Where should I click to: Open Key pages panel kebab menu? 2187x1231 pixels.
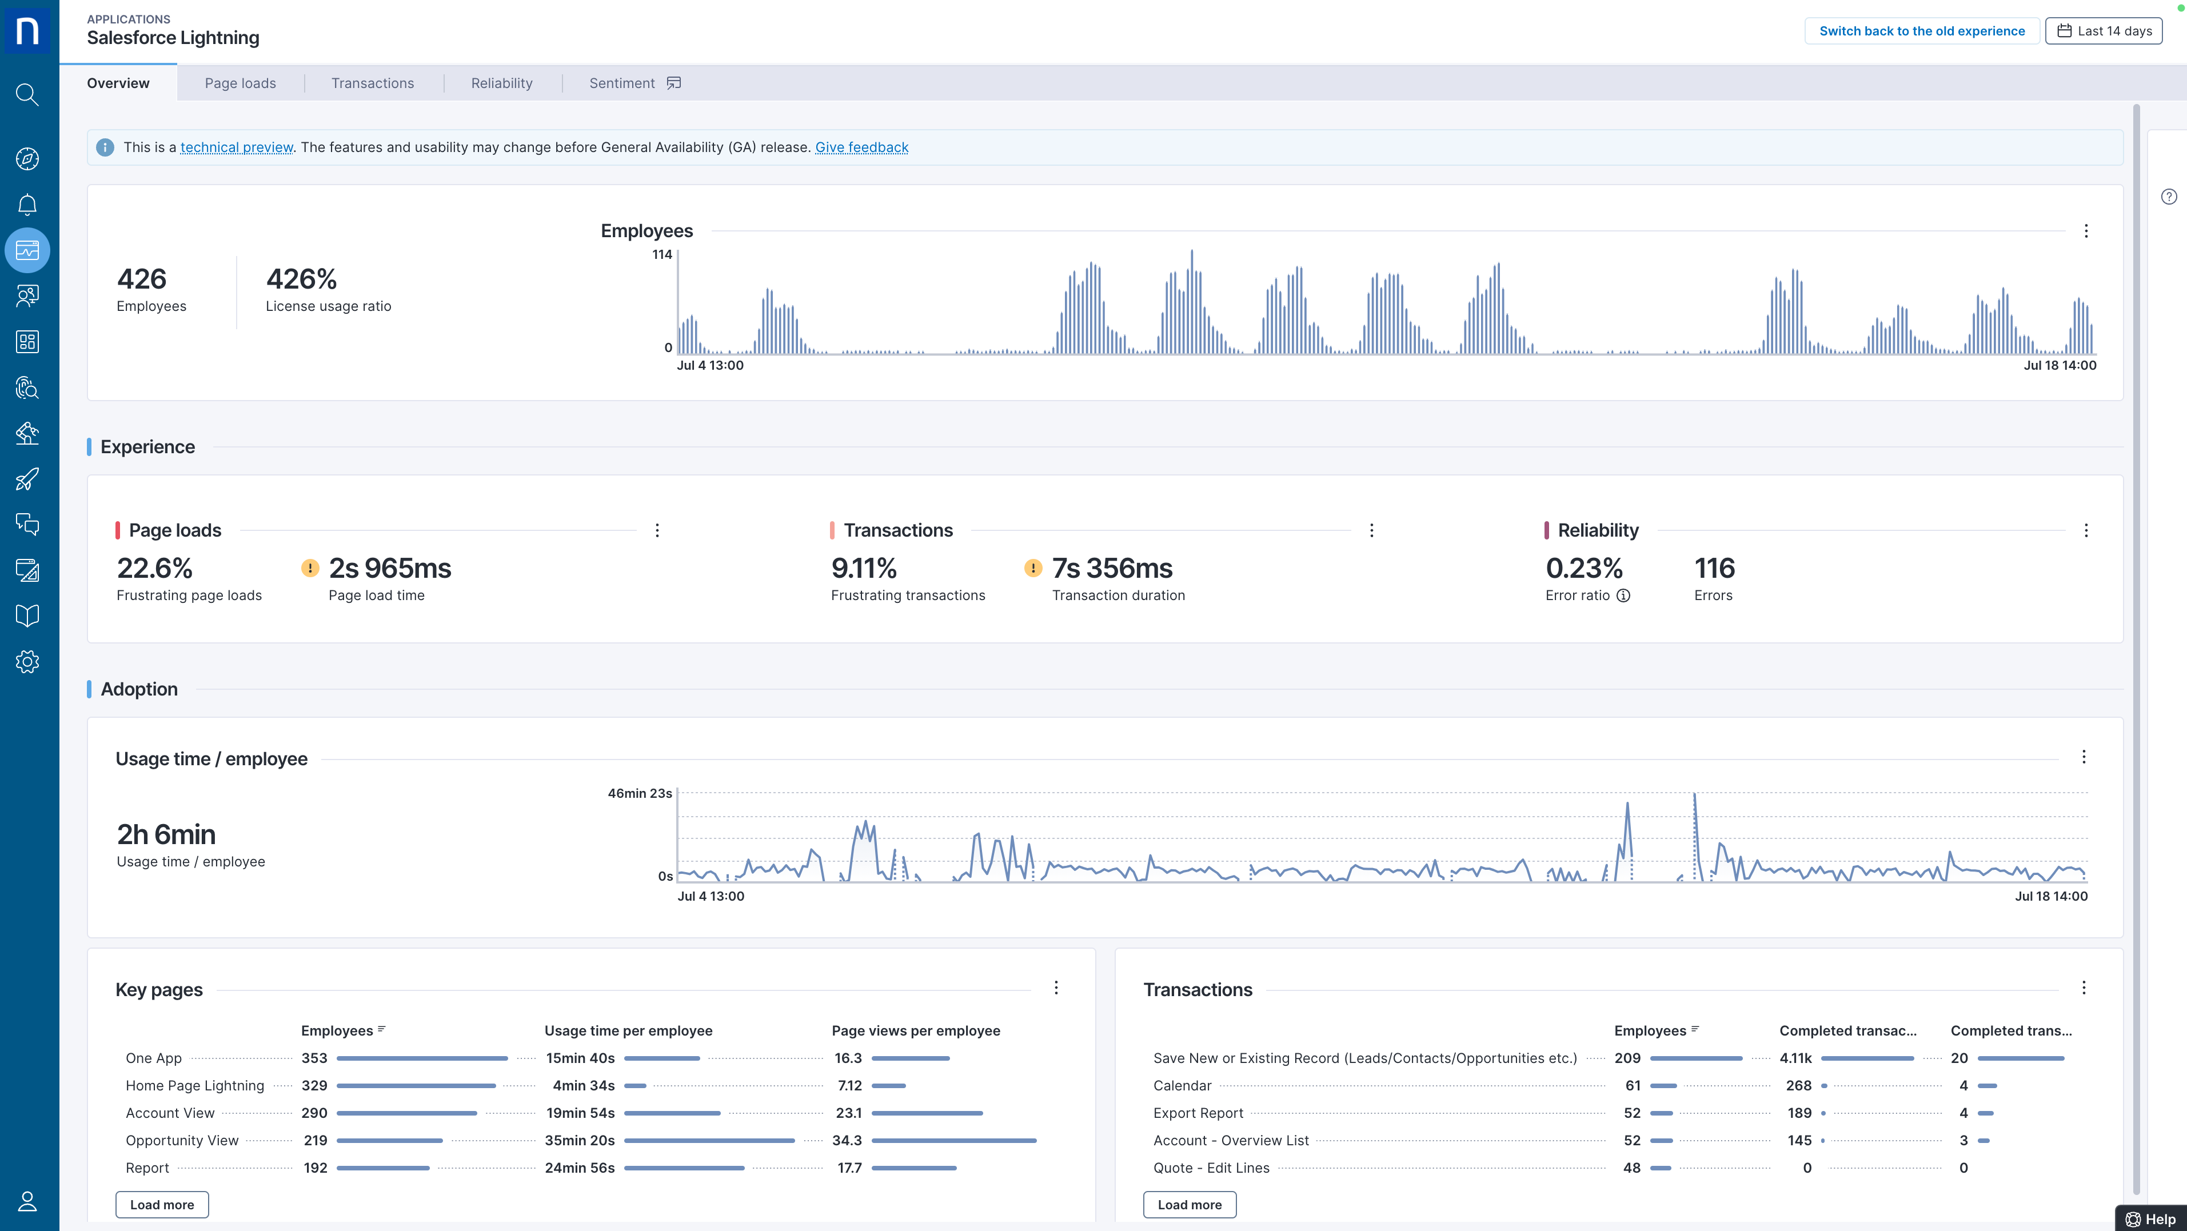click(x=1056, y=988)
